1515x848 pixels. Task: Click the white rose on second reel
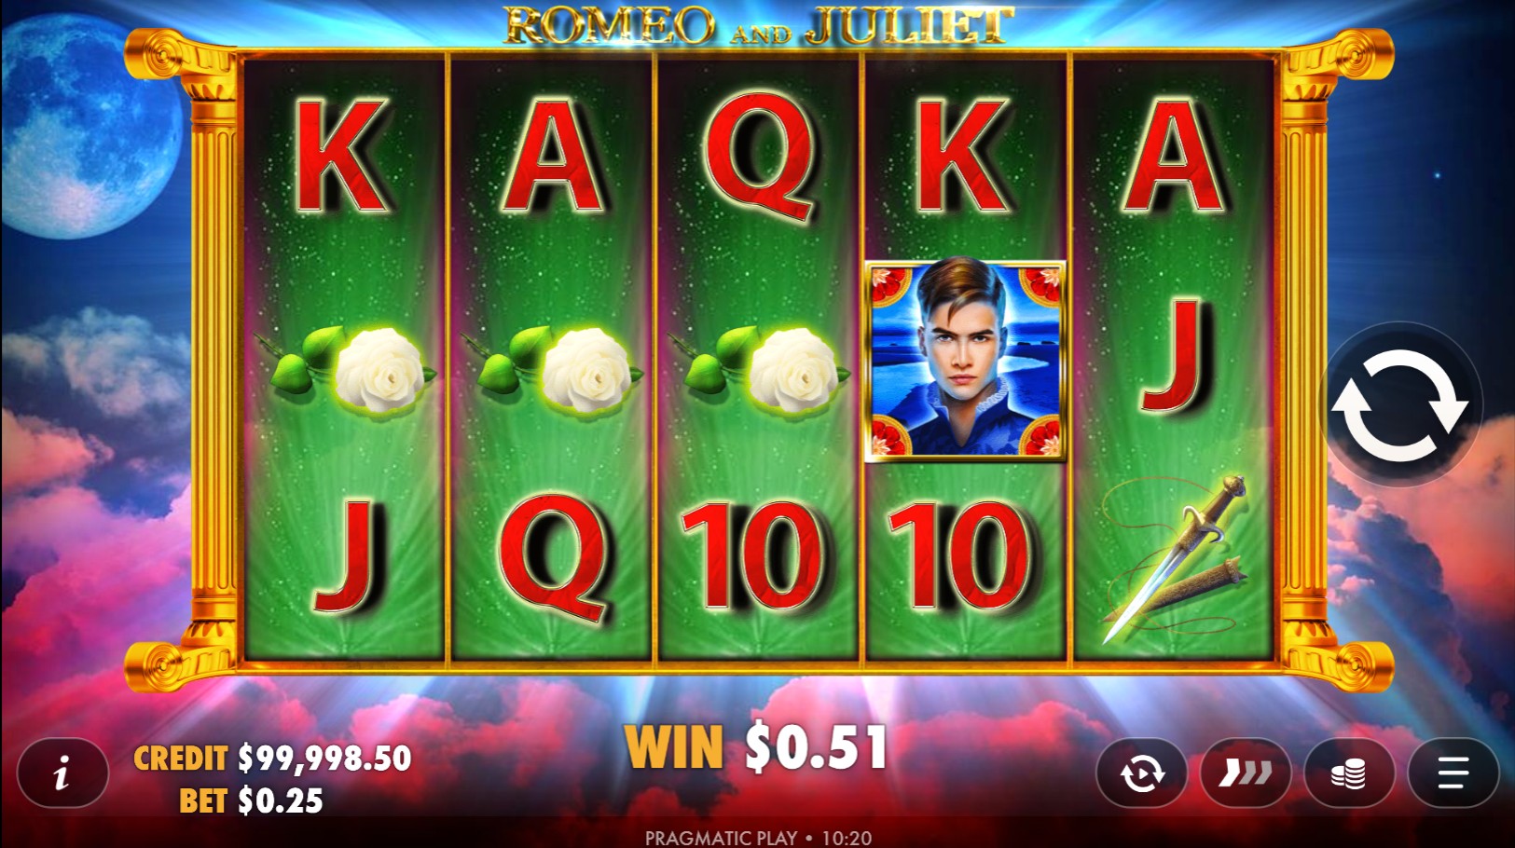[x=558, y=370]
